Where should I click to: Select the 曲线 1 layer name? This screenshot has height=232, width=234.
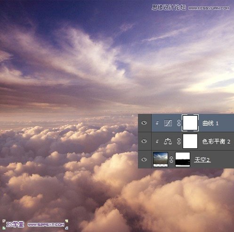point(210,123)
